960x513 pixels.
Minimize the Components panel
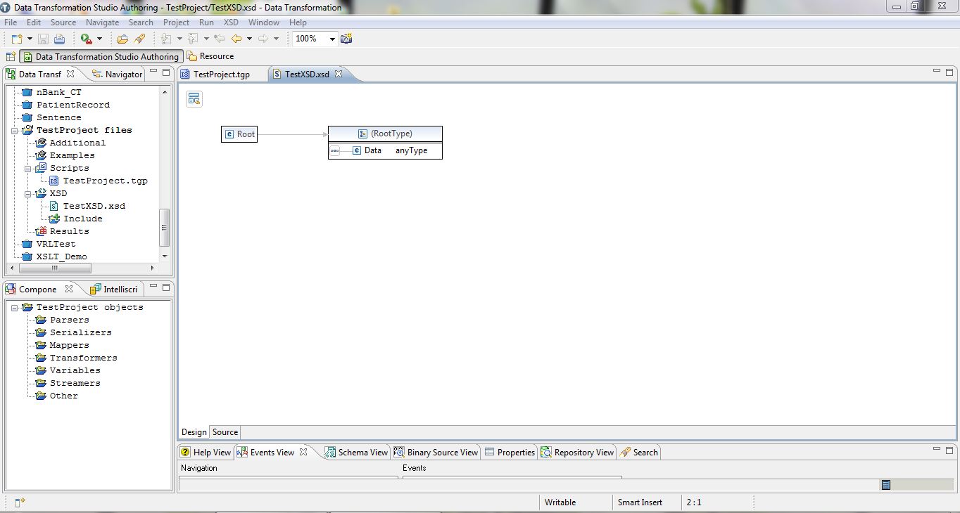click(x=153, y=287)
